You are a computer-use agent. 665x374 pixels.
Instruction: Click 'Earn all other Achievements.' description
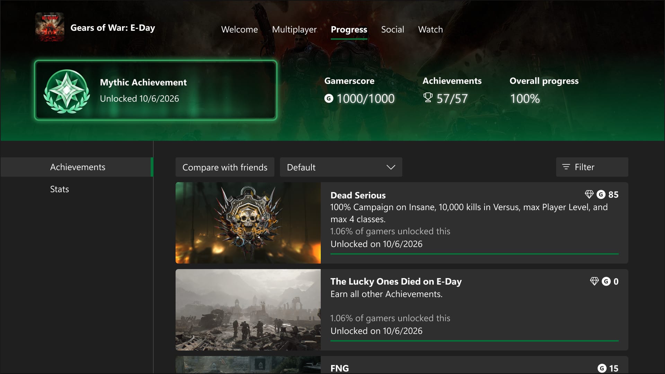pos(386,294)
